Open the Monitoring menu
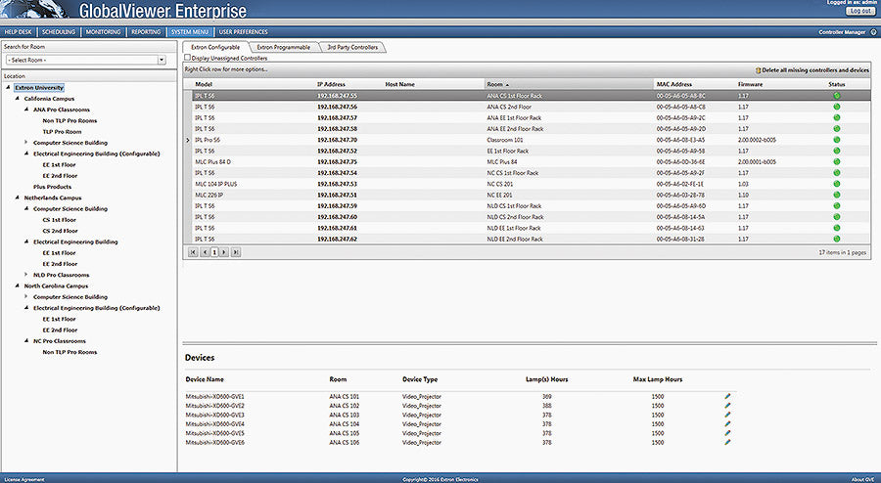The width and height of the screenshot is (881, 483). pos(104,32)
